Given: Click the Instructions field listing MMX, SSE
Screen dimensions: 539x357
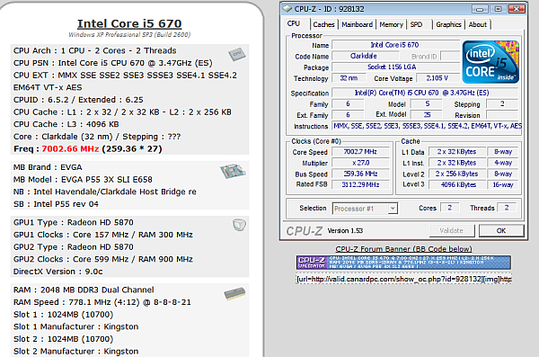Looking at the screenshot, I should pos(427,126).
